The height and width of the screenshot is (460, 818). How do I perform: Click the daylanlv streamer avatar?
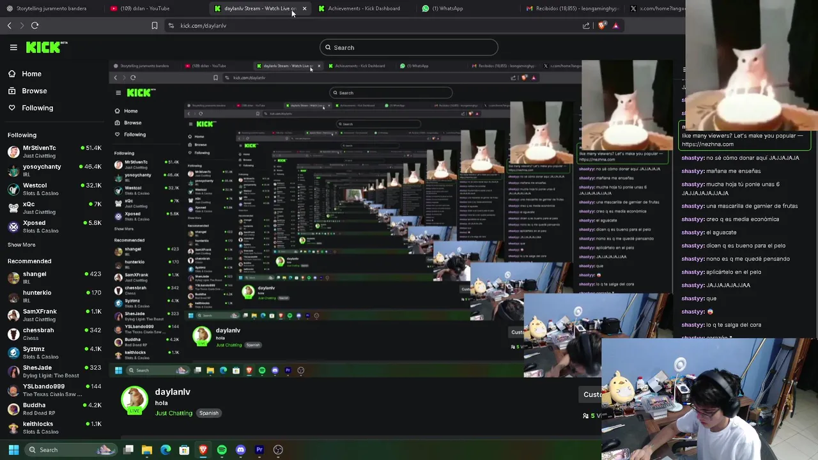point(134,401)
